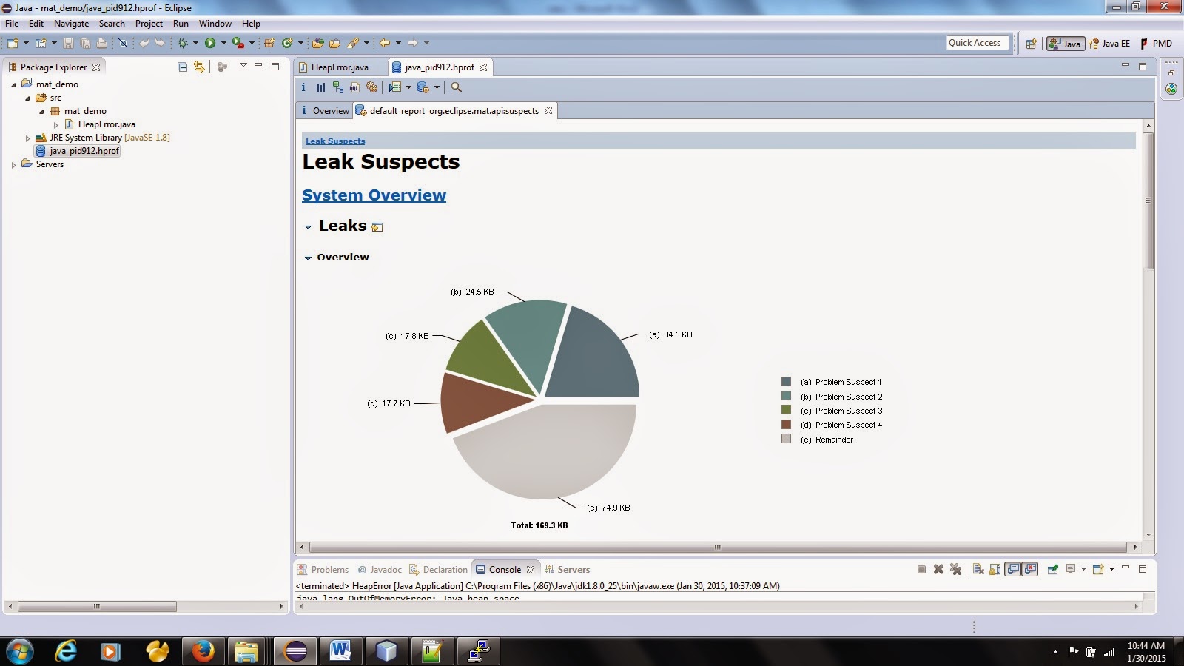Image resolution: width=1184 pixels, height=666 pixels.
Task: Toggle show console on standard error
Action: coord(1030,570)
